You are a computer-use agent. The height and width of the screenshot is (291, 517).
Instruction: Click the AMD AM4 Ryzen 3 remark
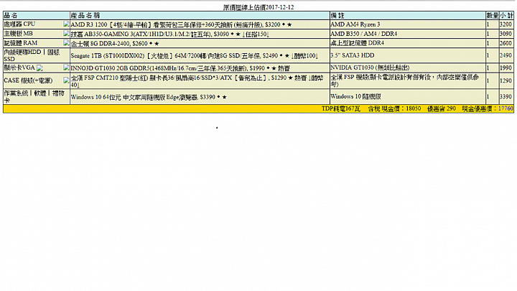click(x=355, y=24)
